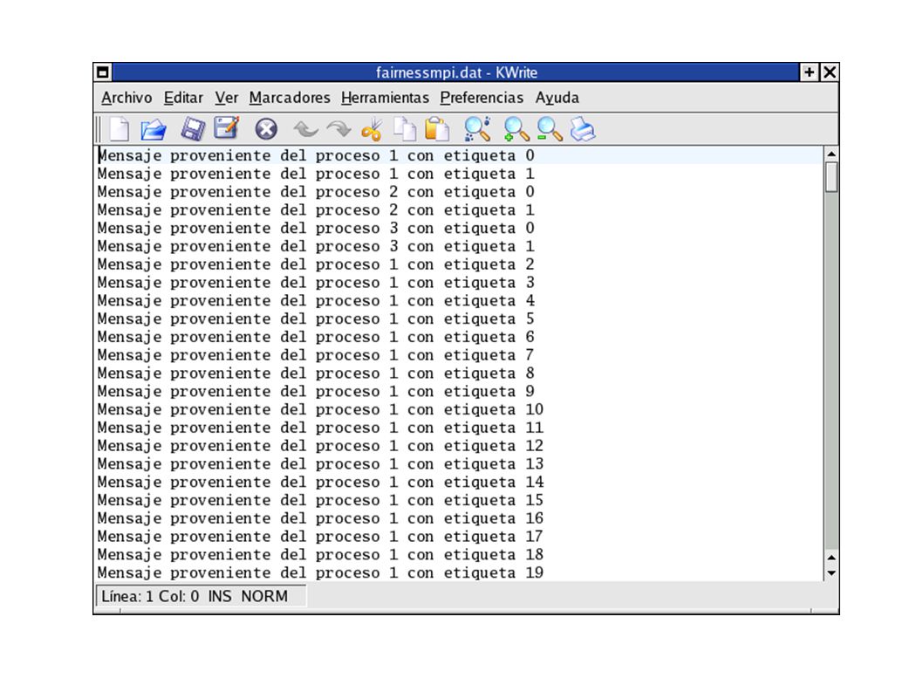Image resolution: width=923 pixels, height=692 pixels.
Task: Save the file with the floppy icon
Action: [x=193, y=129]
